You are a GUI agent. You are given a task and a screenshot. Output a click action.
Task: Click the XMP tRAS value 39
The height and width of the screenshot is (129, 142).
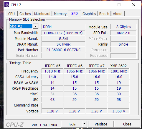pyautogui.click(x=119, y=94)
